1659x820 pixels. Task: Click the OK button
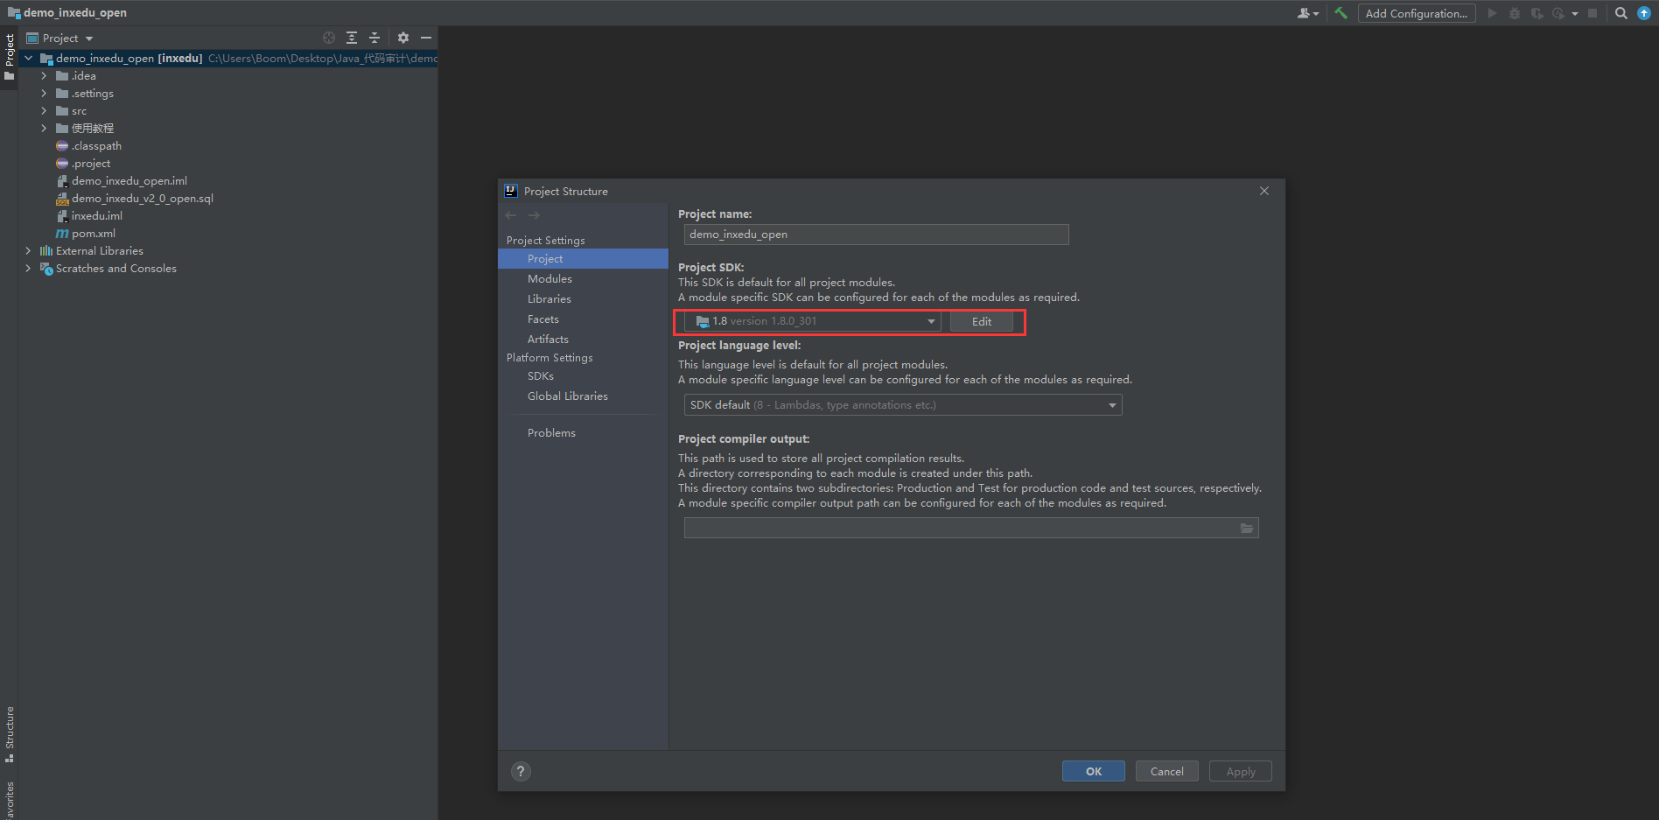[1094, 771]
